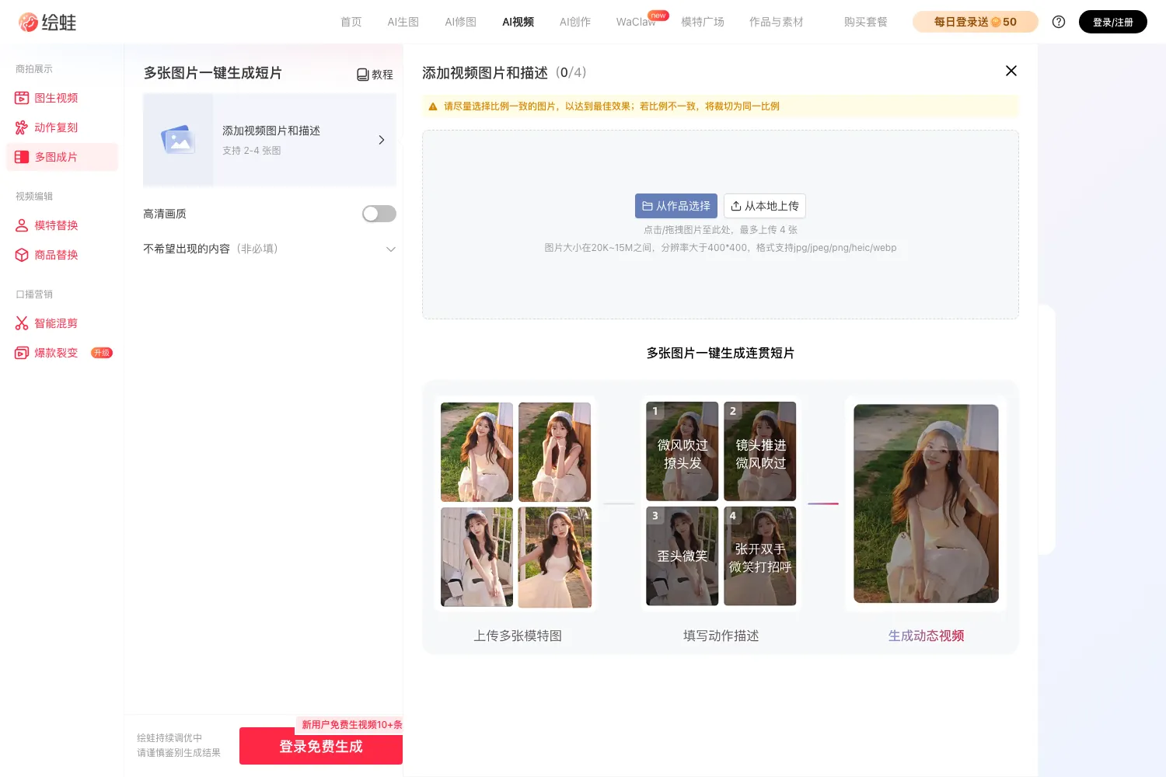Open 作品与素材 navigation item

click(x=777, y=22)
